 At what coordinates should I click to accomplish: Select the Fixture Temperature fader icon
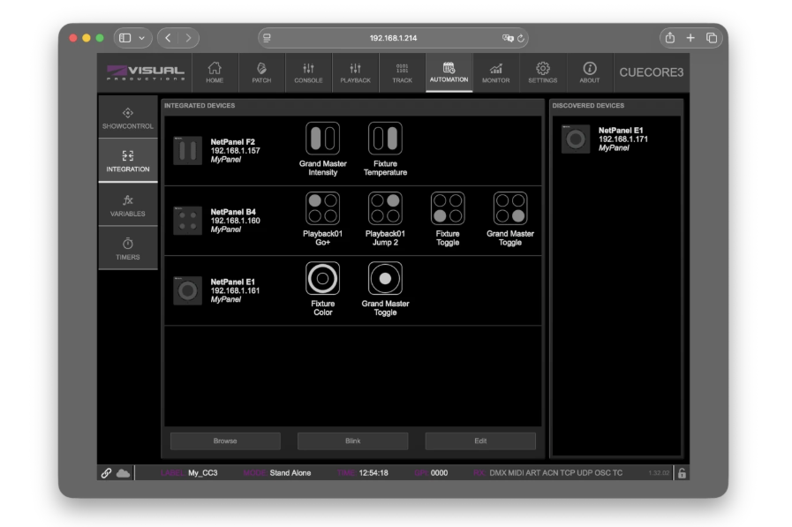(x=385, y=139)
